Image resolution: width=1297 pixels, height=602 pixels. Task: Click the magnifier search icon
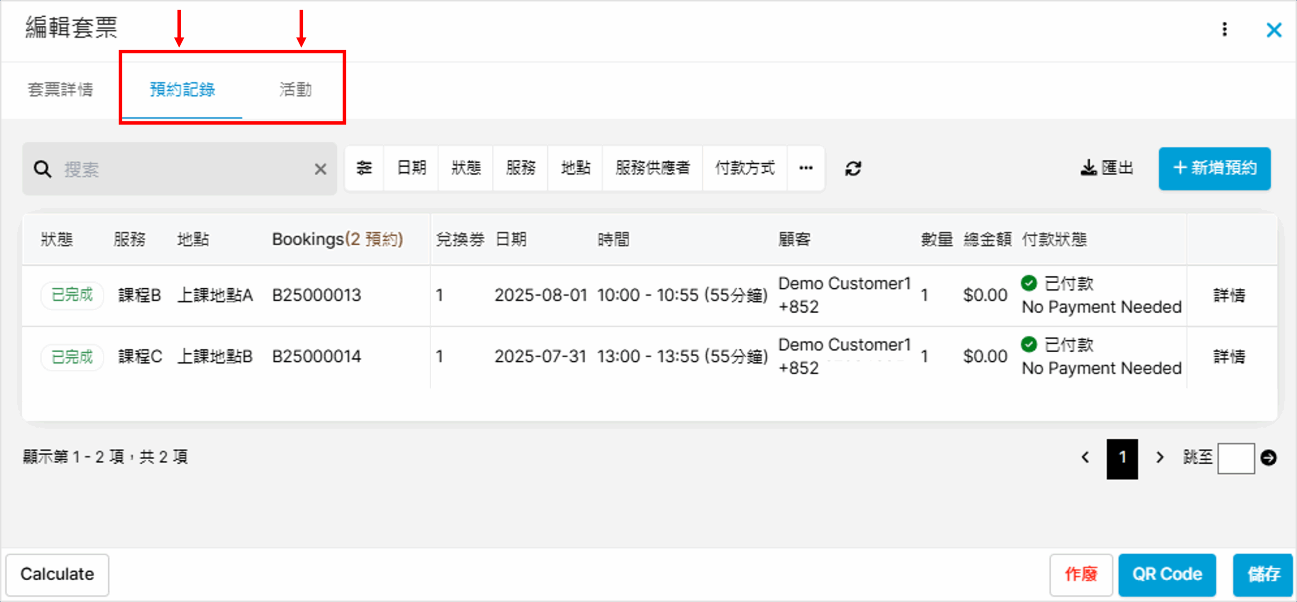(43, 169)
